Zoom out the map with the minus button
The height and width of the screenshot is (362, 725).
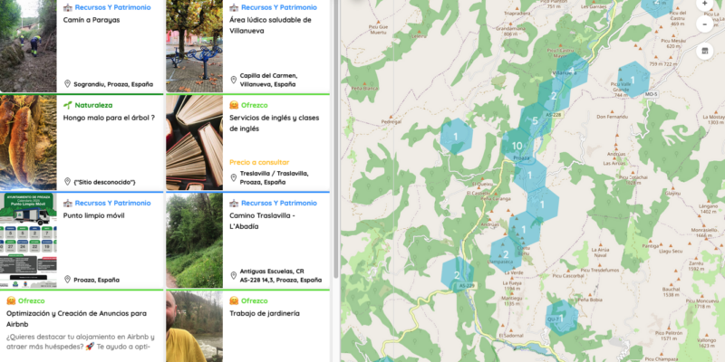[704, 24]
